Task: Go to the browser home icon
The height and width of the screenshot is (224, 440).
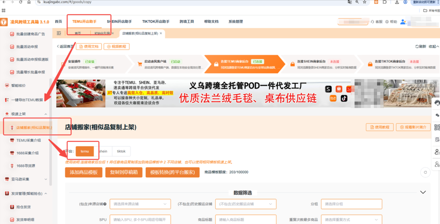Action: (x=29, y=2)
